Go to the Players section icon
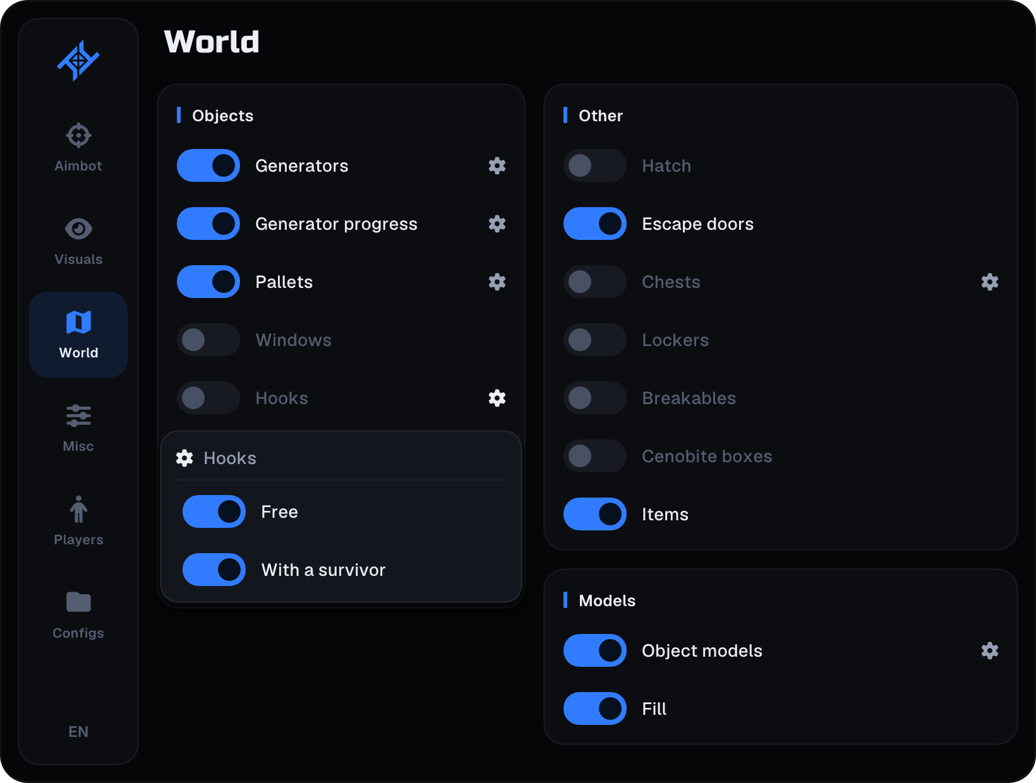The width and height of the screenshot is (1036, 783). click(78, 509)
